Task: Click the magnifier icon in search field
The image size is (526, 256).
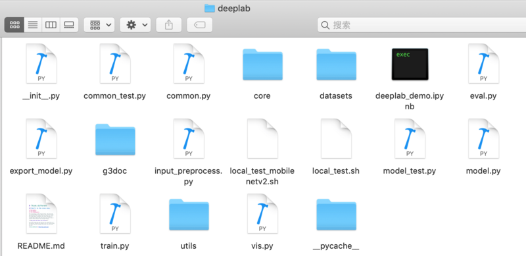Action: 325,25
